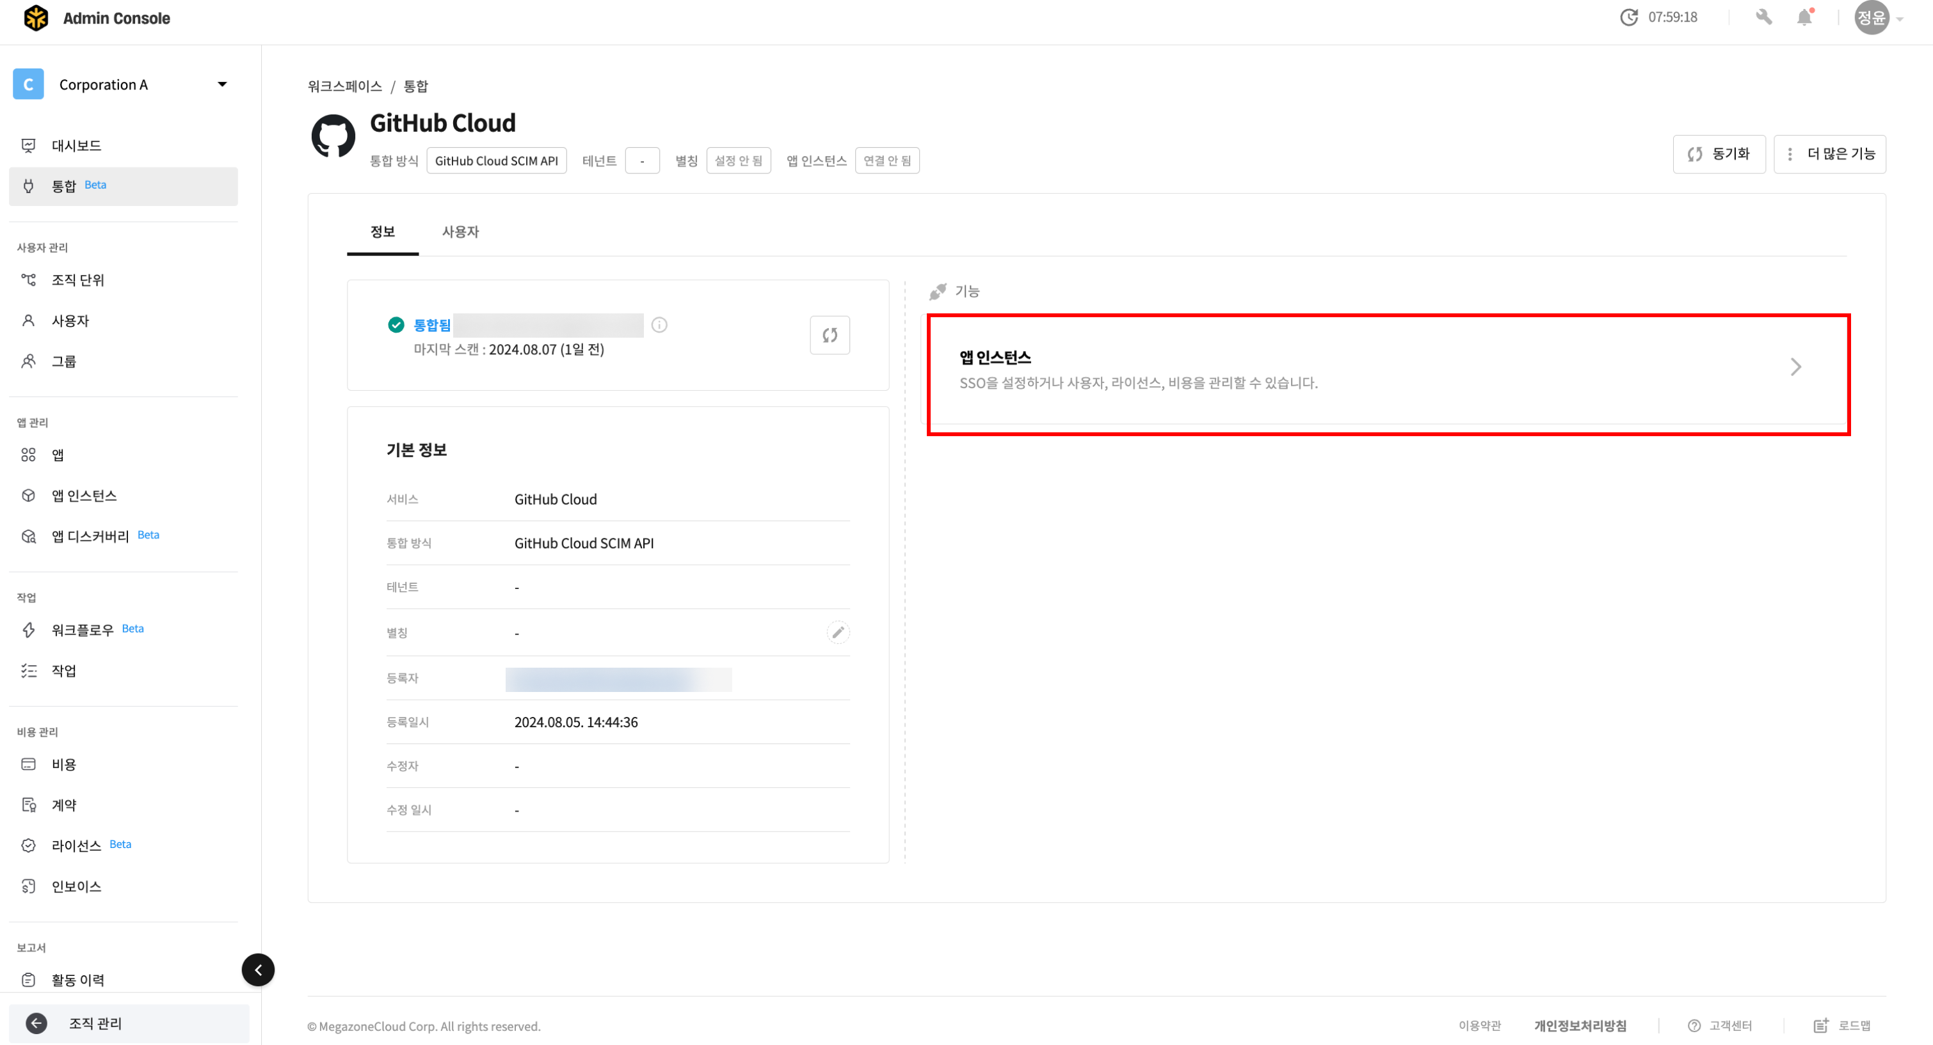Click the 연결 안 됨 app instance tag
Viewport: 1933px width, 1045px height.
tap(887, 161)
